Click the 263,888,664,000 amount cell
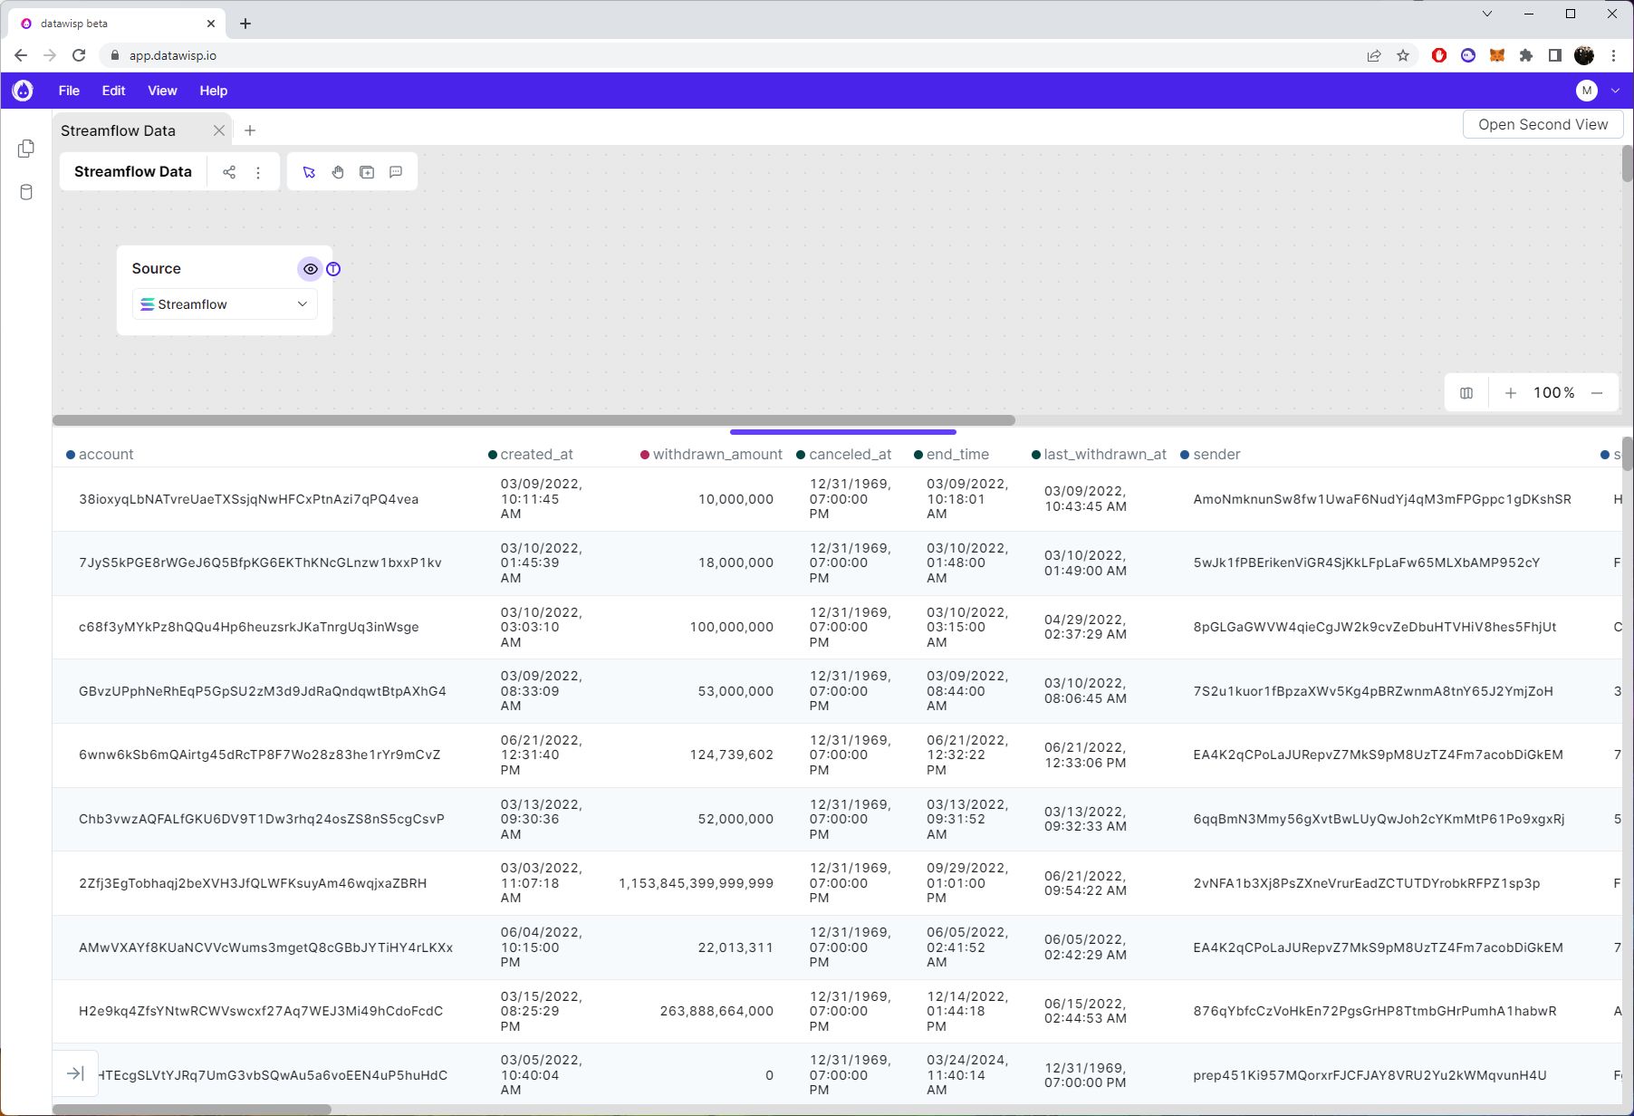 click(x=716, y=1011)
